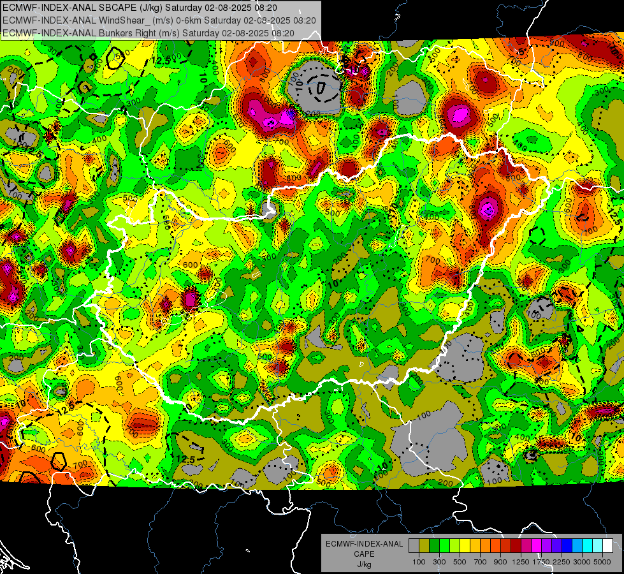Select the bright green legend swatch
The width and height of the screenshot is (624, 574).
pyautogui.click(x=444, y=546)
